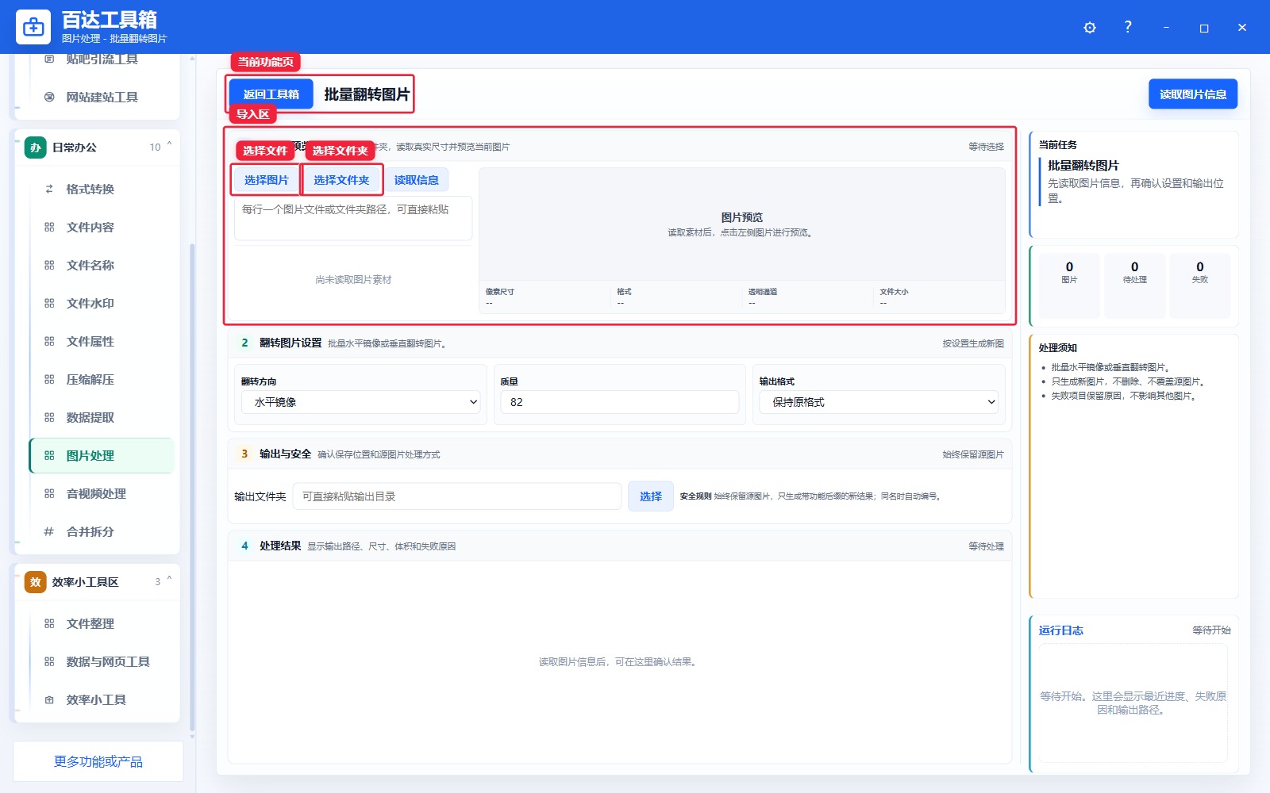This screenshot has height=793, width=1270.
Task: Open 格式转换 in the sidebar
Action: point(102,189)
